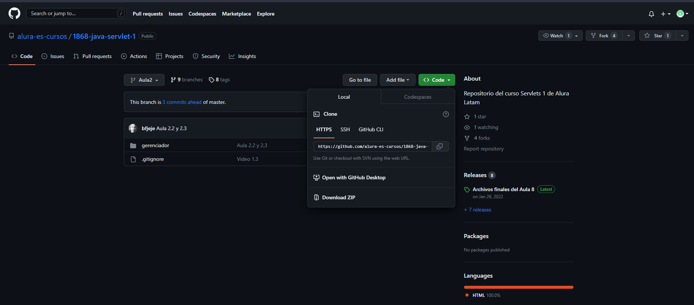Open the 1868-java-servlet-1 repository link
Viewport: 694px width, 305px height.
(x=104, y=36)
